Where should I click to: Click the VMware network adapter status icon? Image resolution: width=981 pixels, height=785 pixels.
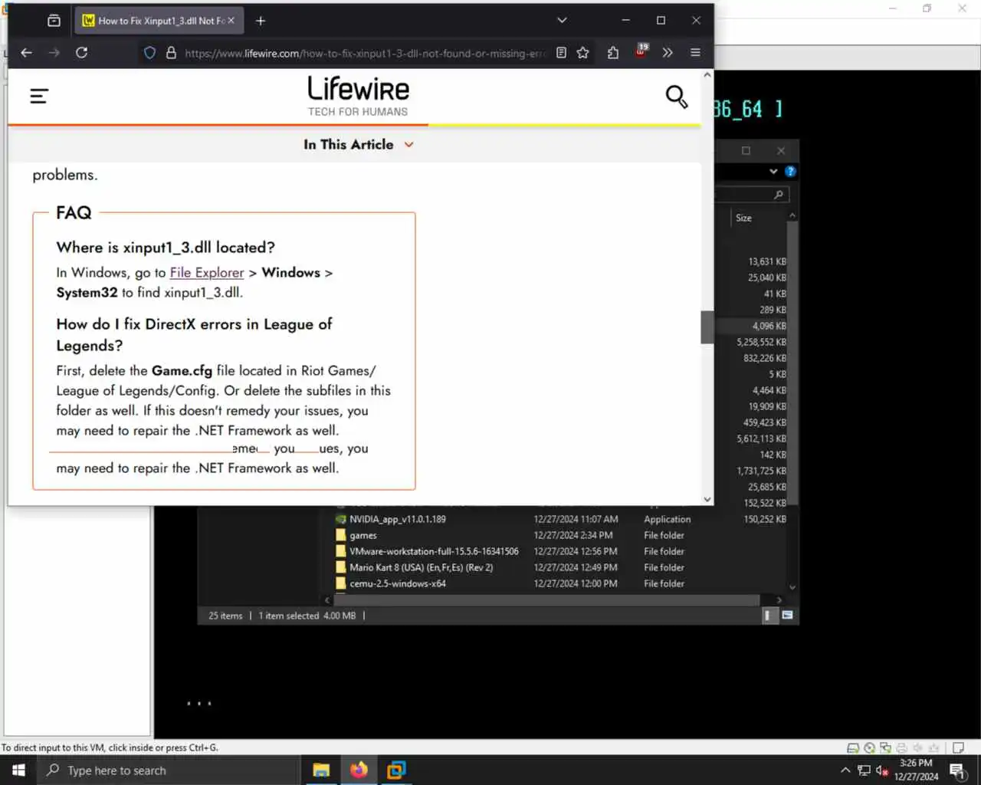[885, 747]
